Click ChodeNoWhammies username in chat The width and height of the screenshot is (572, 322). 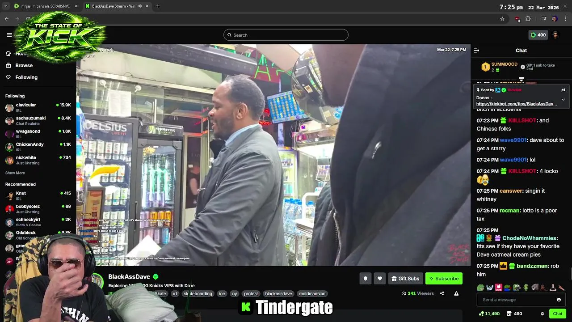(529, 238)
